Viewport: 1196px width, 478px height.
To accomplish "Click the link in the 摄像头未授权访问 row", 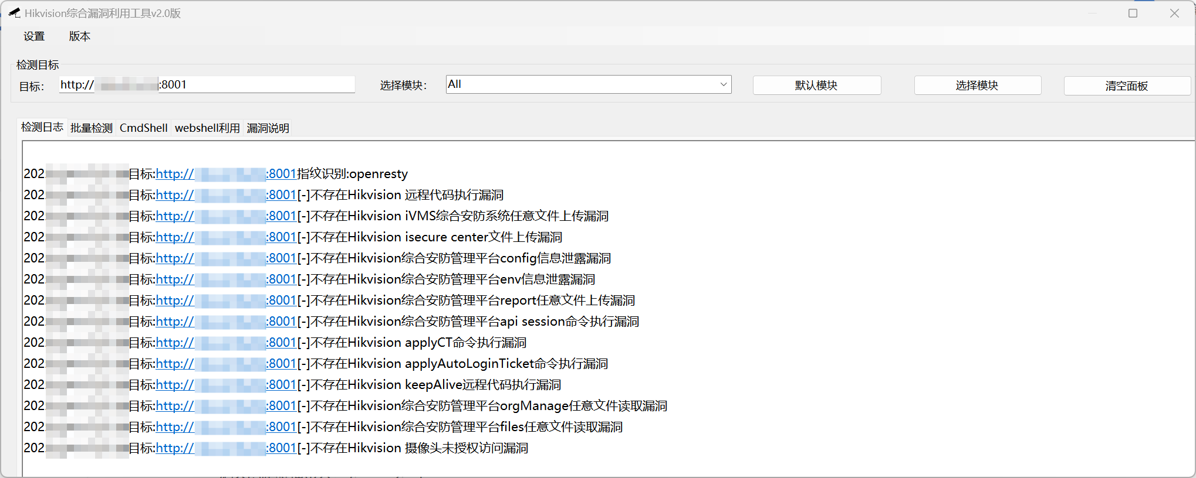I will coord(226,448).
